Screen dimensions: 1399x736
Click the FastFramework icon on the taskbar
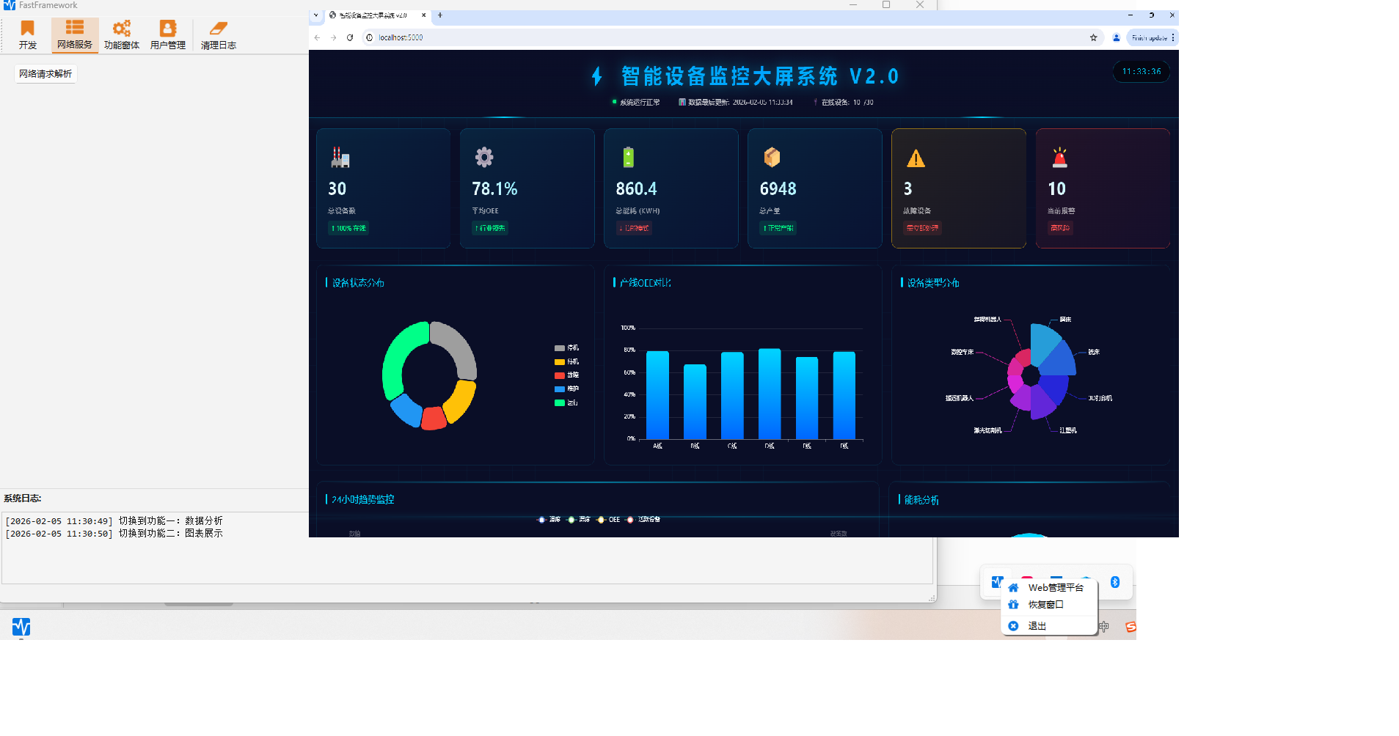click(x=21, y=628)
